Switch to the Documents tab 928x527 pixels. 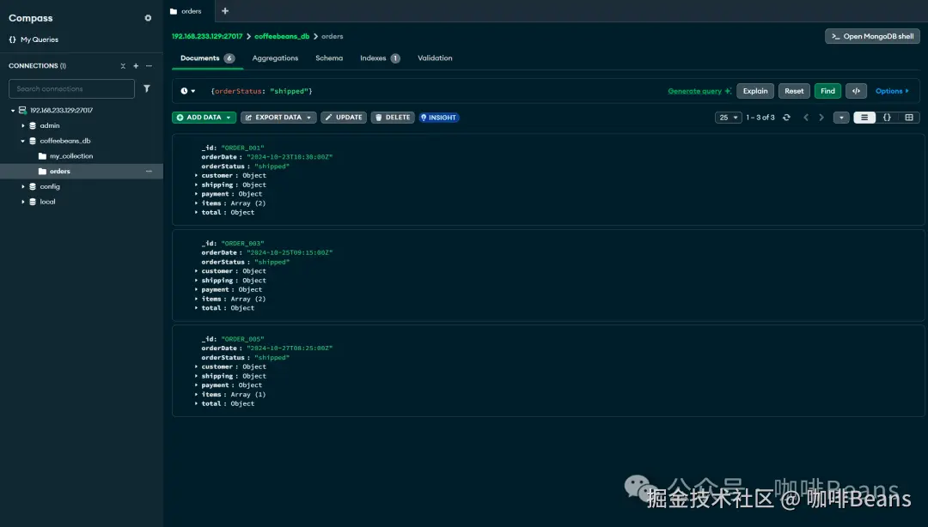[x=207, y=58]
